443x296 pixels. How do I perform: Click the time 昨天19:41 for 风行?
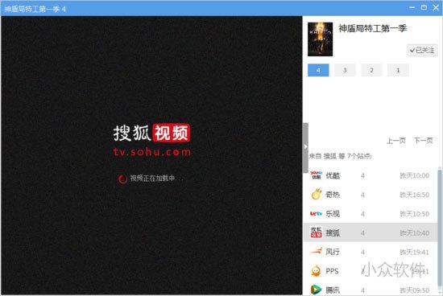pyautogui.click(x=415, y=252)
